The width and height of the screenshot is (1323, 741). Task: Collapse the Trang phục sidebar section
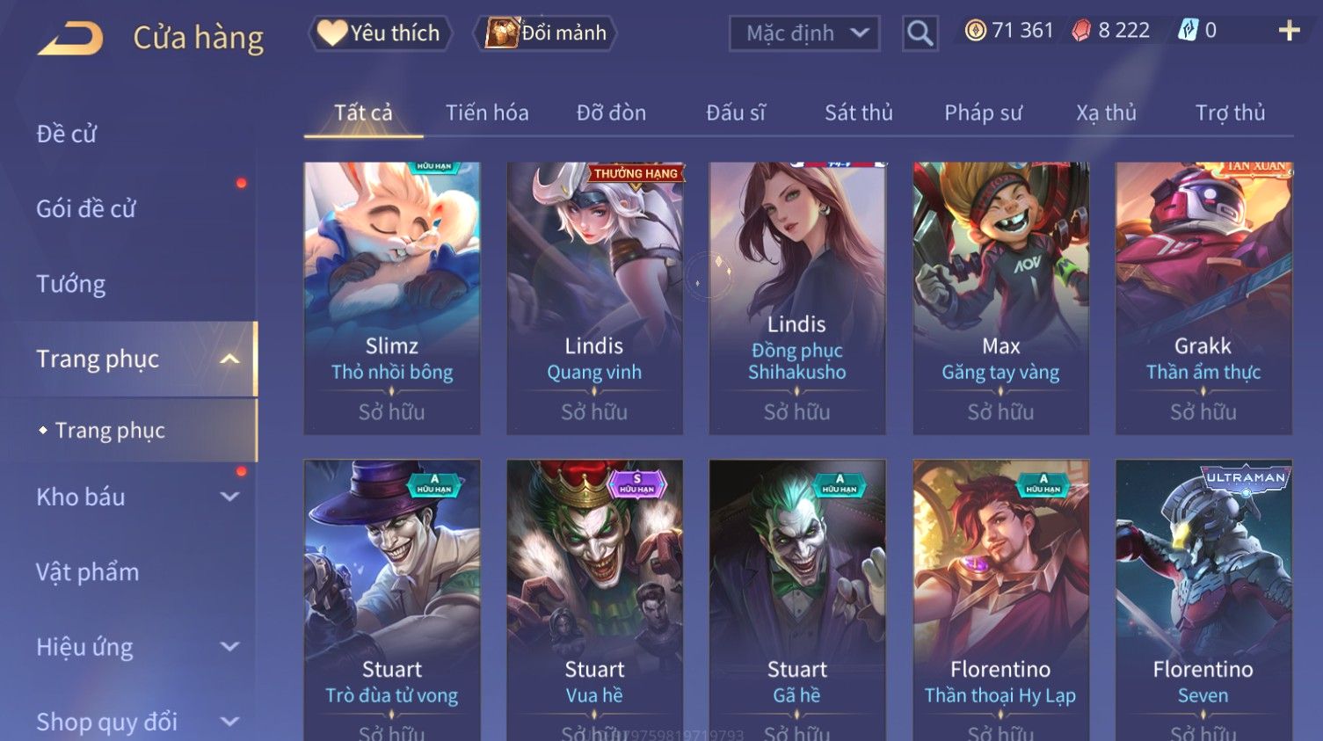coord(229,359)
